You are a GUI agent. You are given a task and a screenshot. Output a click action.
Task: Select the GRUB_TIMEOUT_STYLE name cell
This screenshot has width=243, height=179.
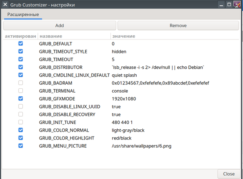tap(63, 52)
